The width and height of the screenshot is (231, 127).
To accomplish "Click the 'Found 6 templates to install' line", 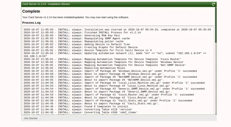I will coord(76,106).
